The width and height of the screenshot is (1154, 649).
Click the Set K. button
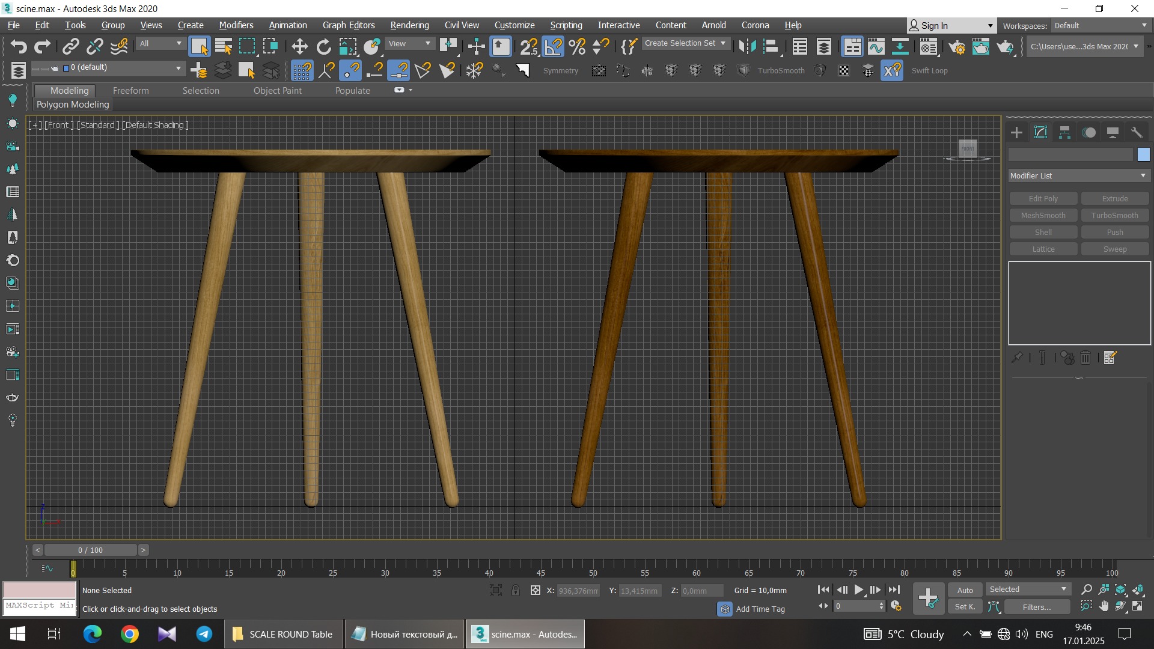click(965, 607)
